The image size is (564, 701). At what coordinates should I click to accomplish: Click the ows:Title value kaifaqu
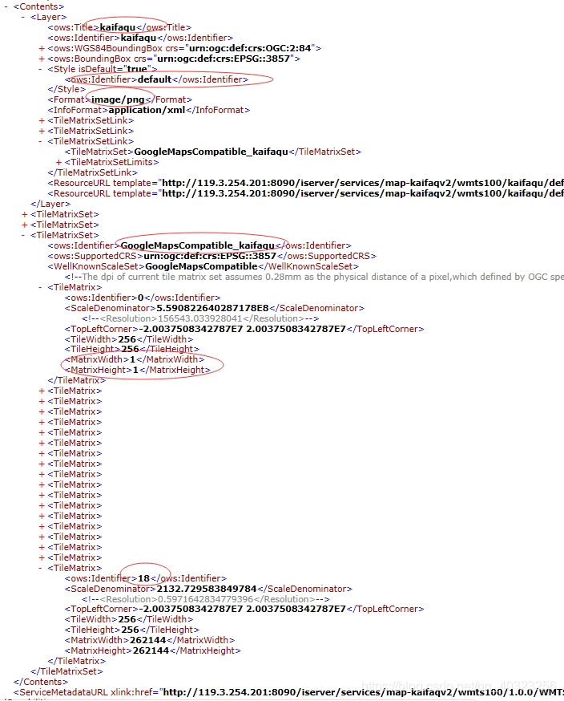118,27
